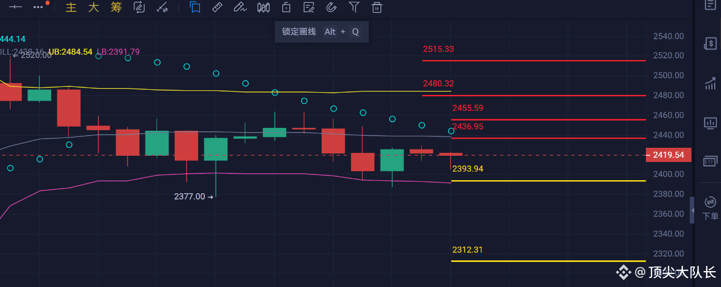Toggle the 主 indicator button

pos(71,7)
